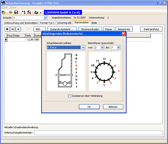
Task: Pick highlighted shaft section letter D
Action: pyautogui.click(x=76, y=65)
